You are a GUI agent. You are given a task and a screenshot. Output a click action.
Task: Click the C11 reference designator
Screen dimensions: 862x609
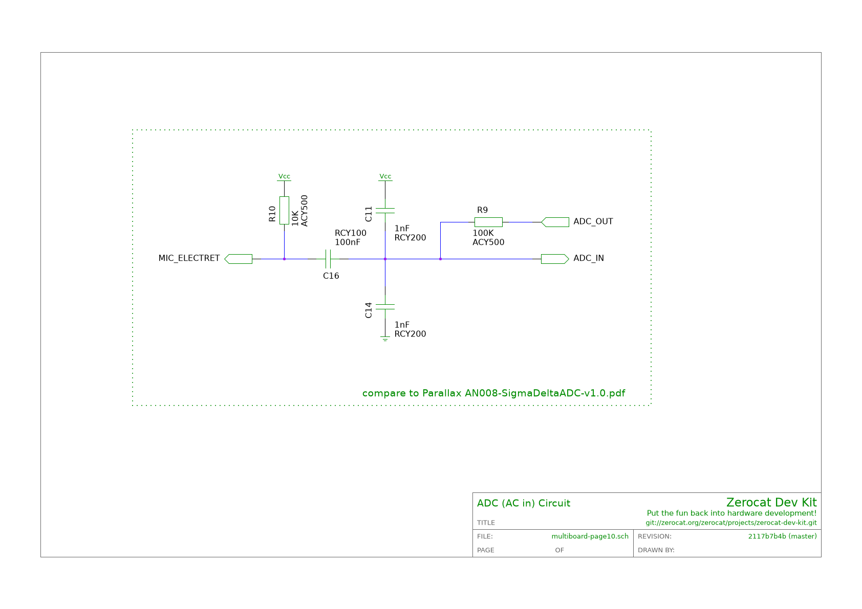pyautogui.click(x=369, y=214)
